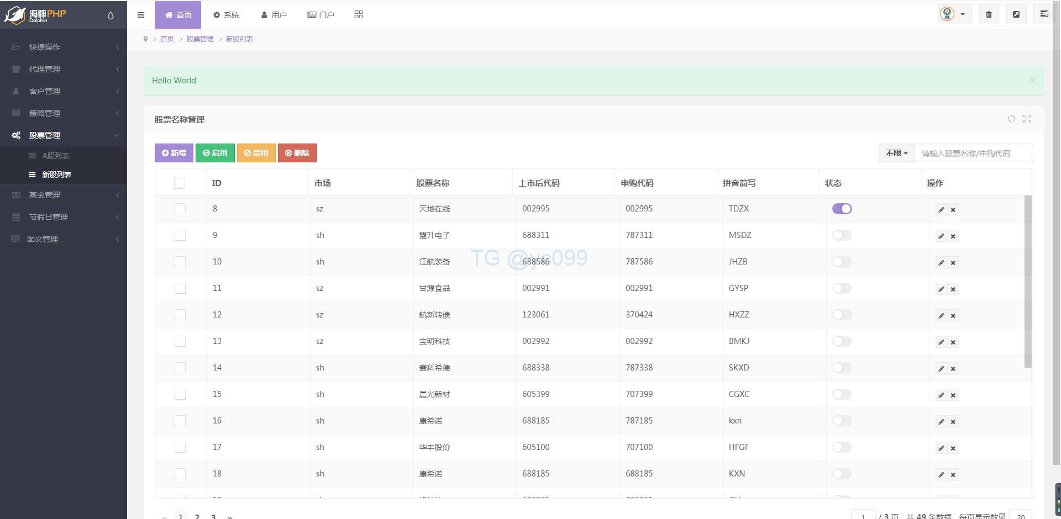
Task: Check the checkbox for row ID 12
Action: tap(180, 315)
